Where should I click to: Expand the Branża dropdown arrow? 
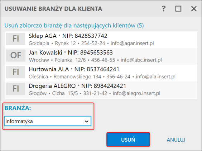pos(87,121)
